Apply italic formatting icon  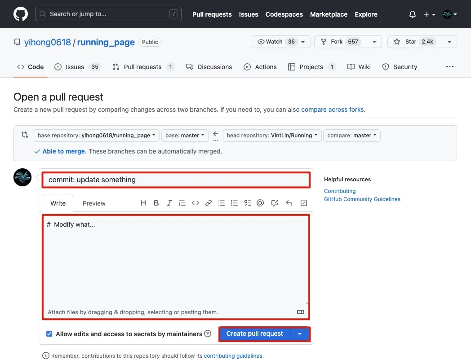click(169, 203)
